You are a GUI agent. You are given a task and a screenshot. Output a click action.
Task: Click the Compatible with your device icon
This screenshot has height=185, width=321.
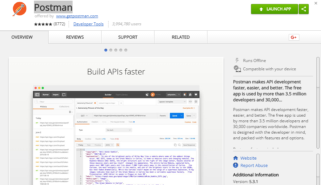[237, 69]
